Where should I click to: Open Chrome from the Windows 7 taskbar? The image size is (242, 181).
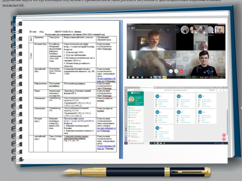151,77
